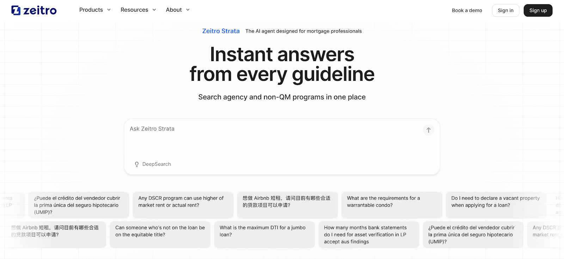Pick the bank statements asset verification question
This screenshot has width=564, height=259.
click(x=369, y=235)
